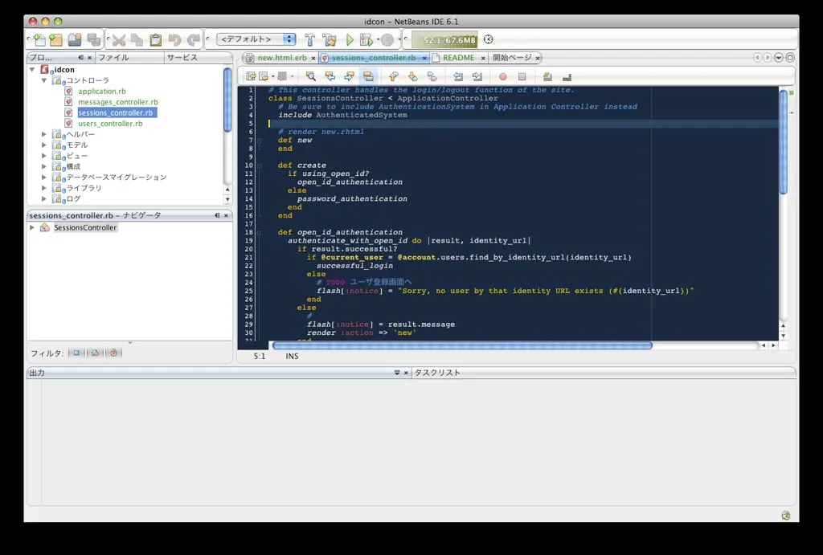The width and height of the screenshot is (823, 555).
Task: Switch to the new.html.erb tab
Action: coord(282,58)
